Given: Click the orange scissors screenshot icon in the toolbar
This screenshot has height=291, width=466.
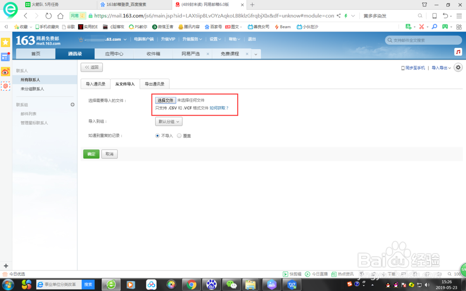Looking at the screenshot, I should point(421,27).
